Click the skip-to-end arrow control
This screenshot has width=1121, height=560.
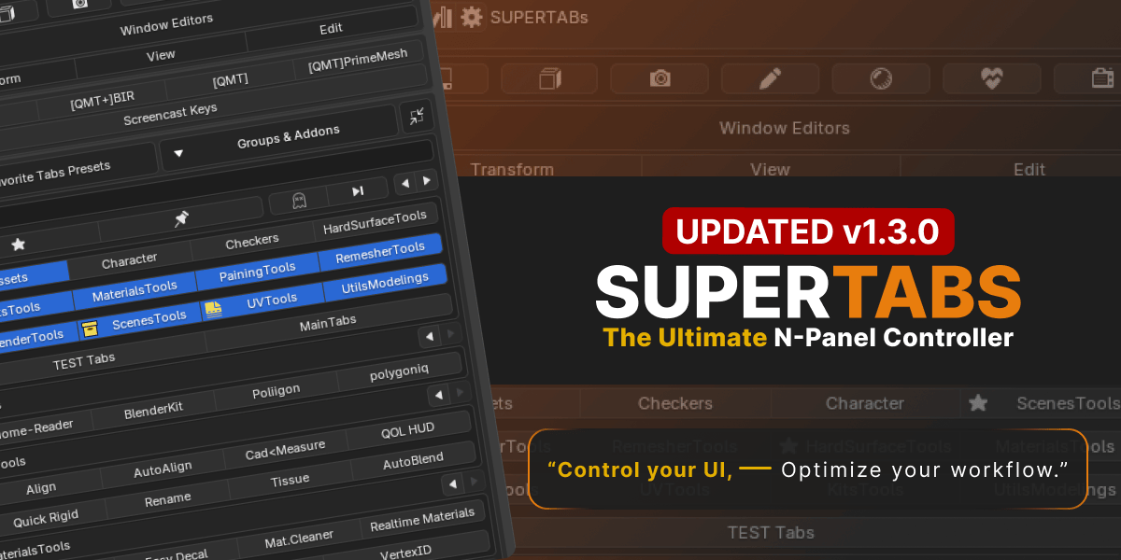point(357,191)
